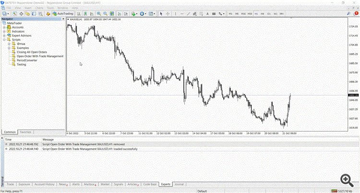This screenshot has height=193, width=360.
Task: Switch chart to D1 timeframe
Action: pos(269,14)
